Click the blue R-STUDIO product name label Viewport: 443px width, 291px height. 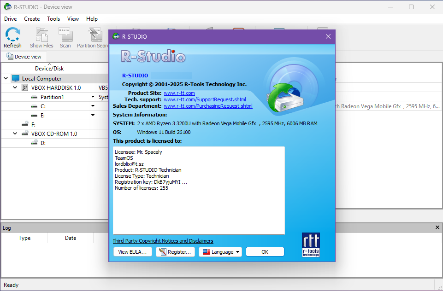coord(135,76)
